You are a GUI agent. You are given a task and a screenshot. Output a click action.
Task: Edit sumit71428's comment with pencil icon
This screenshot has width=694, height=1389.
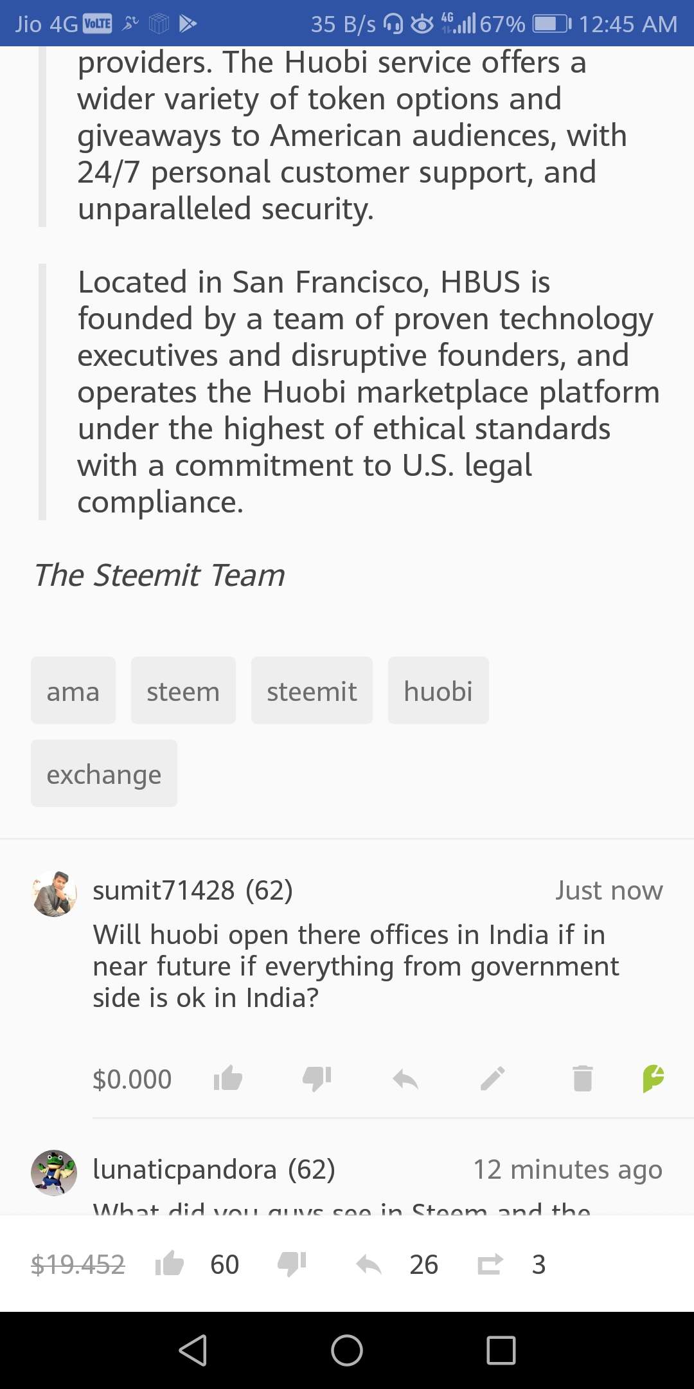[x=493, y=1078]
